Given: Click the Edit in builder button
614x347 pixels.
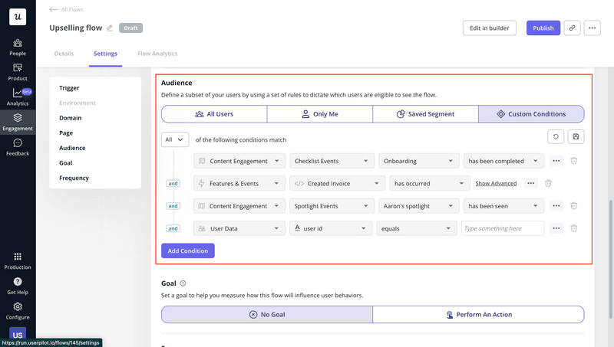Looking at the screenshot, I should [490, 28].
